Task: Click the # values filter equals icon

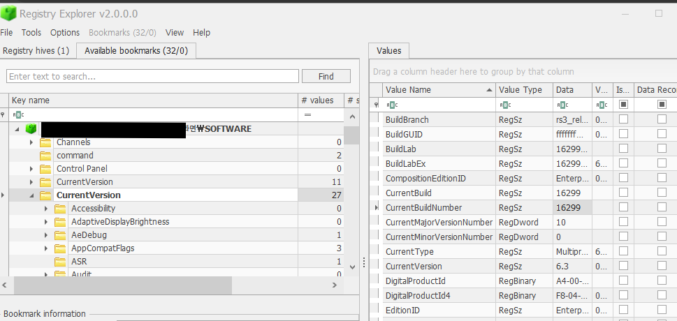Action: pyautogui.click(x=307, y=114)
